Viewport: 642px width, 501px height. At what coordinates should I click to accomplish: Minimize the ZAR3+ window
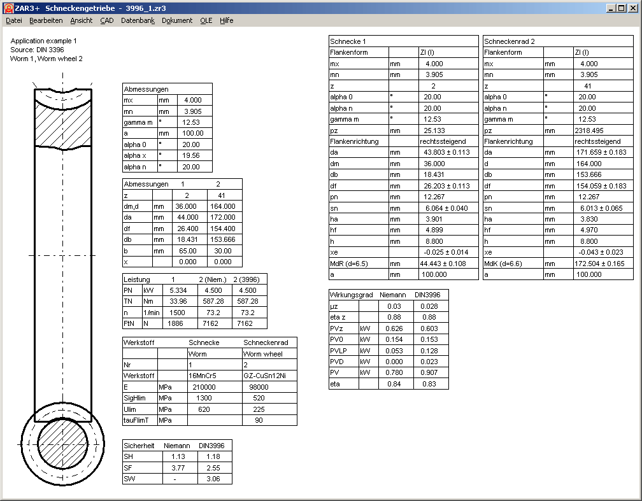pos(611,8)
